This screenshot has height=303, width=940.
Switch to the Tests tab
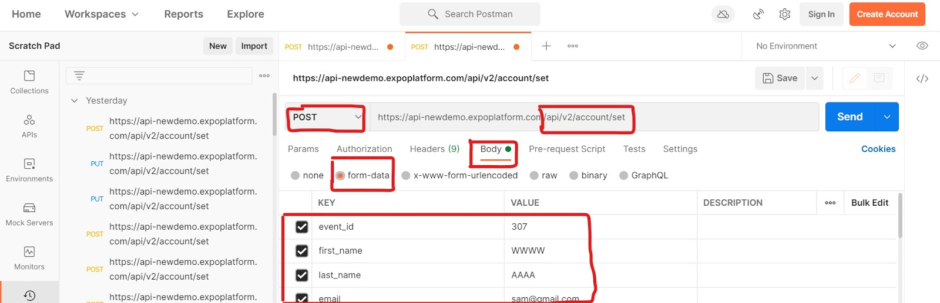tap(634, 149)
